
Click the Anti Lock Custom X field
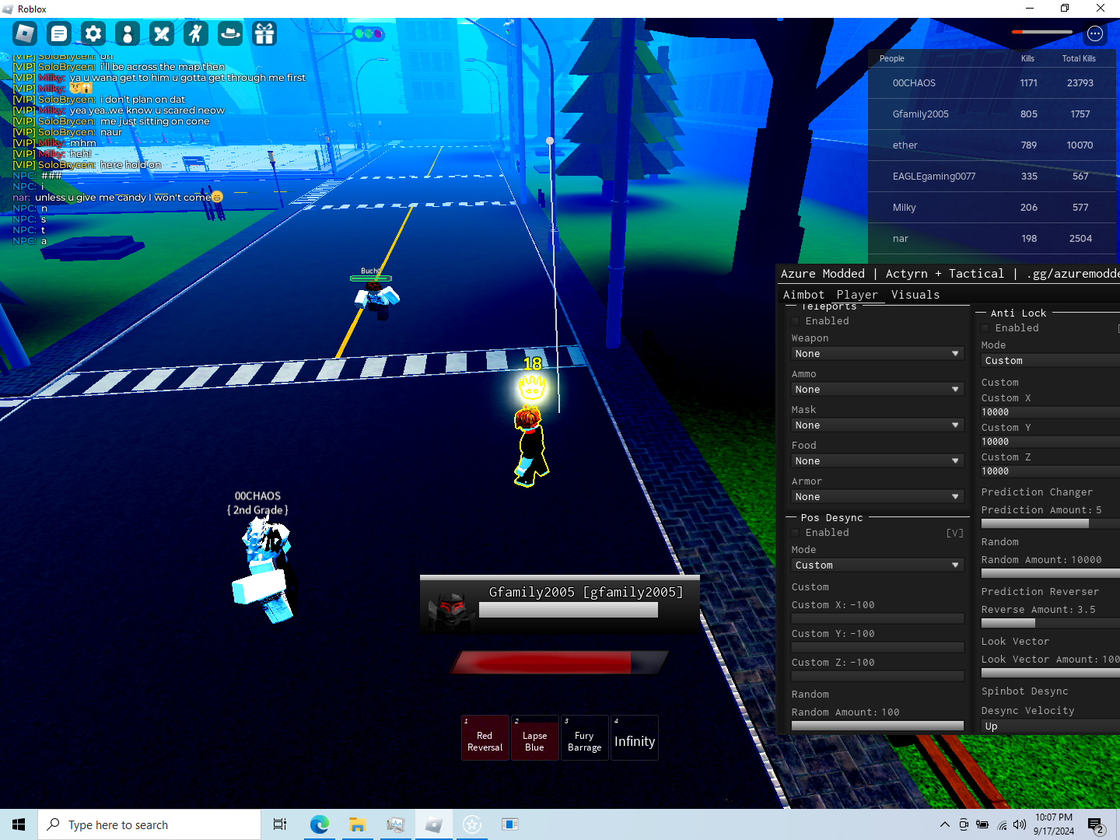pyautogui.click(x=1050, y=412)
